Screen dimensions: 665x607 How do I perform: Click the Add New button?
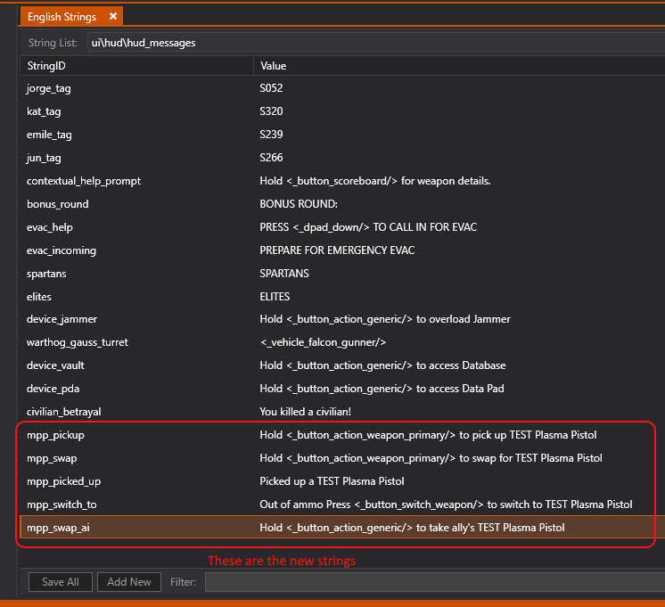tap(129, 582)
